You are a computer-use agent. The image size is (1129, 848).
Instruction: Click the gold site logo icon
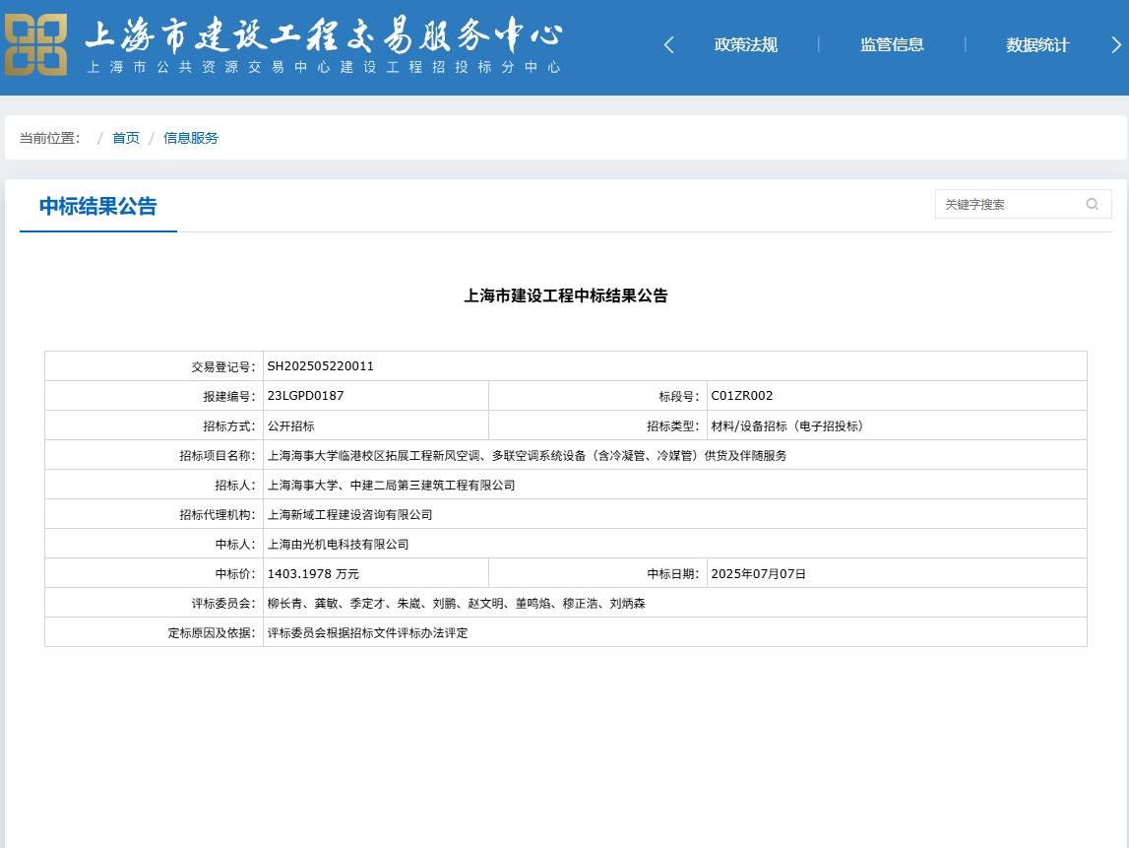(x=36, y=45)
